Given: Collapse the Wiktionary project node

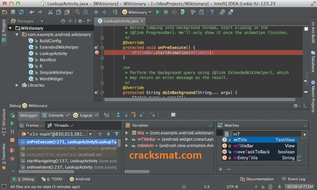Looking at the screenshot, I should [11, 28].
